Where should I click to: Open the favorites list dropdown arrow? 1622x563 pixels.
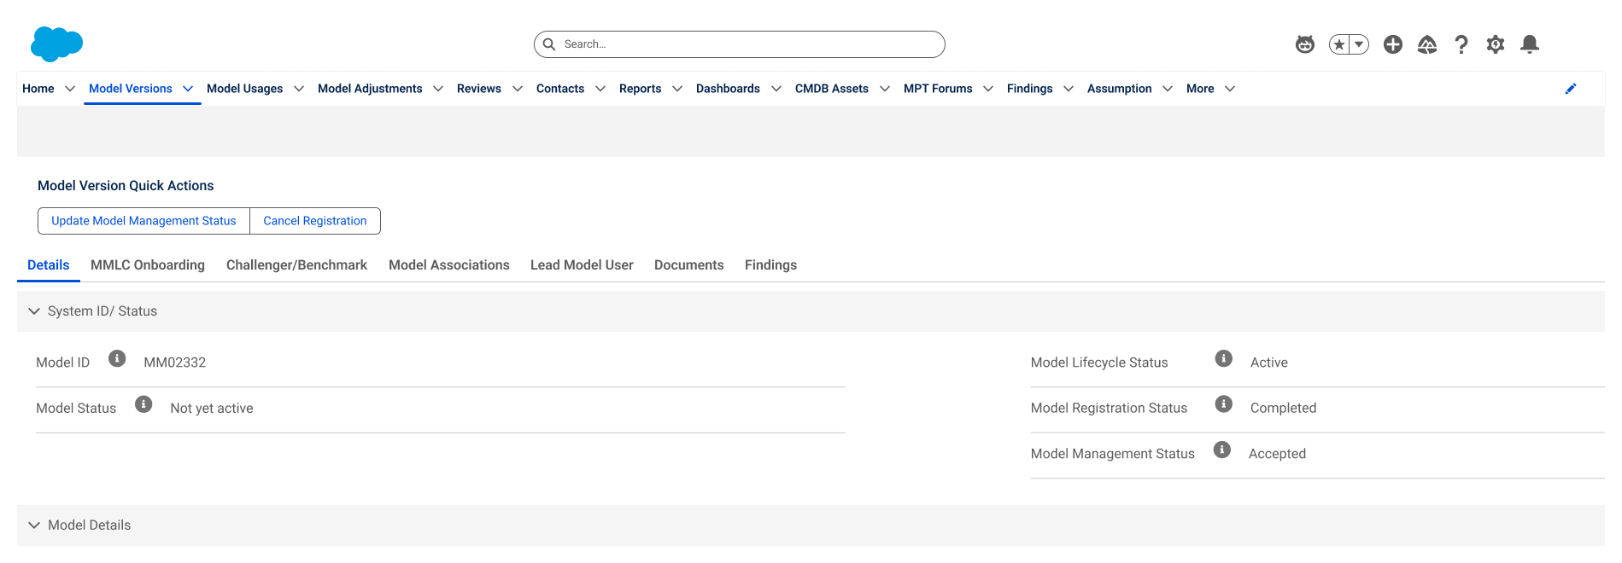click(x=1359, y=44)
